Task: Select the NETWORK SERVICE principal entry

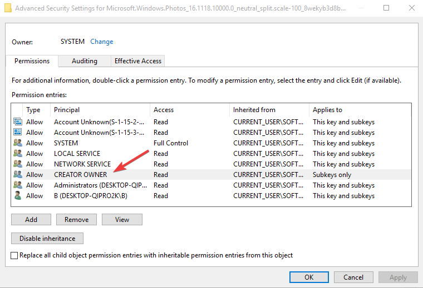Action: [x=82, y=164]
